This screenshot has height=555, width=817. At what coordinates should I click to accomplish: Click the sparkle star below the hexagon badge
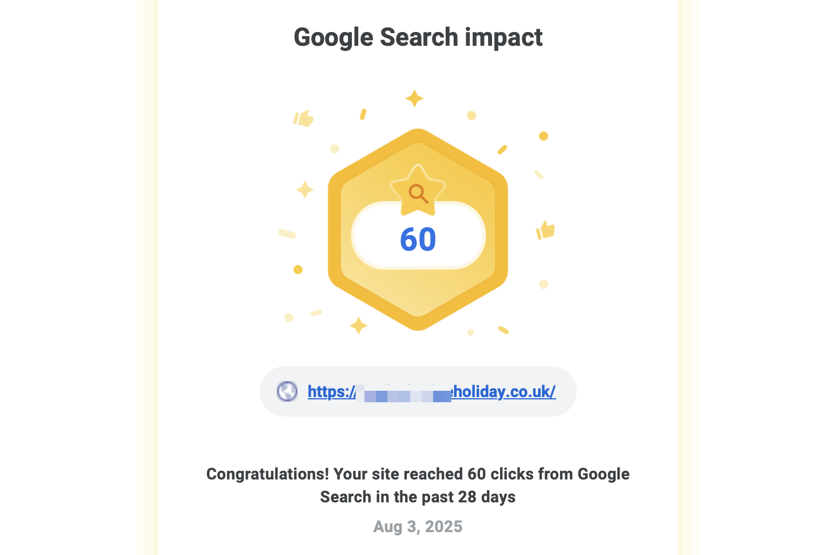(x=359, y=326)
